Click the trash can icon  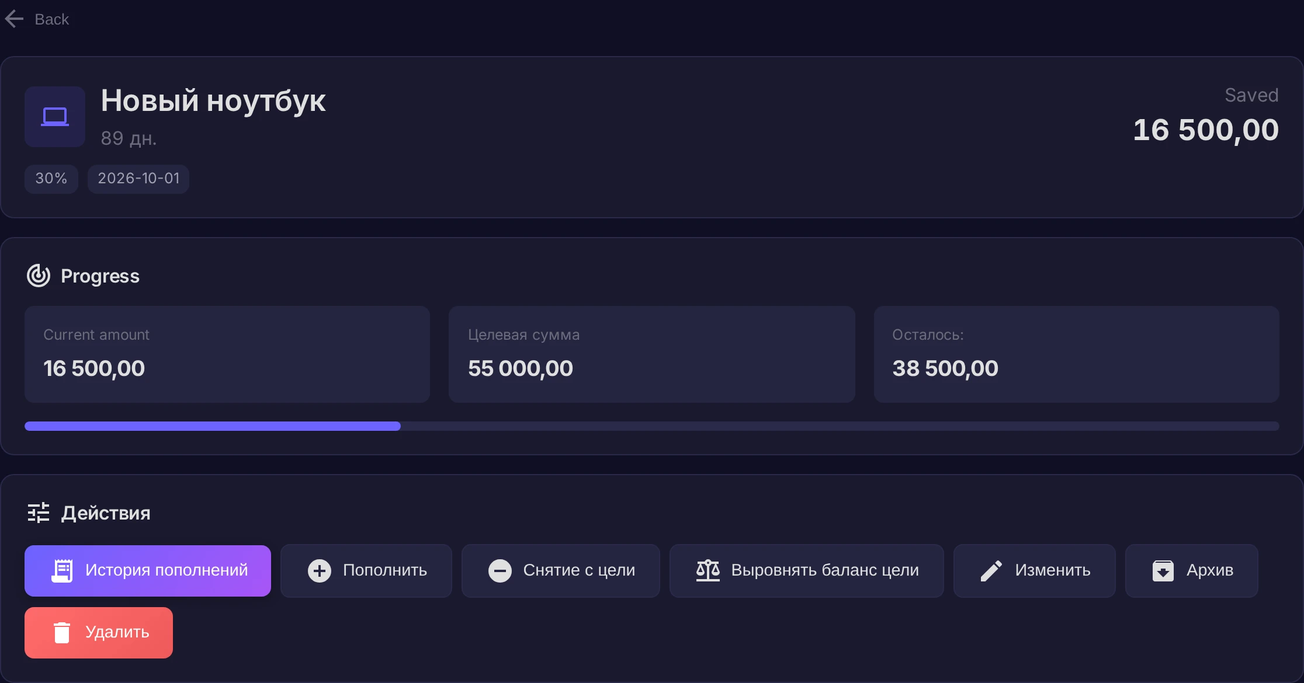point(62,633)
